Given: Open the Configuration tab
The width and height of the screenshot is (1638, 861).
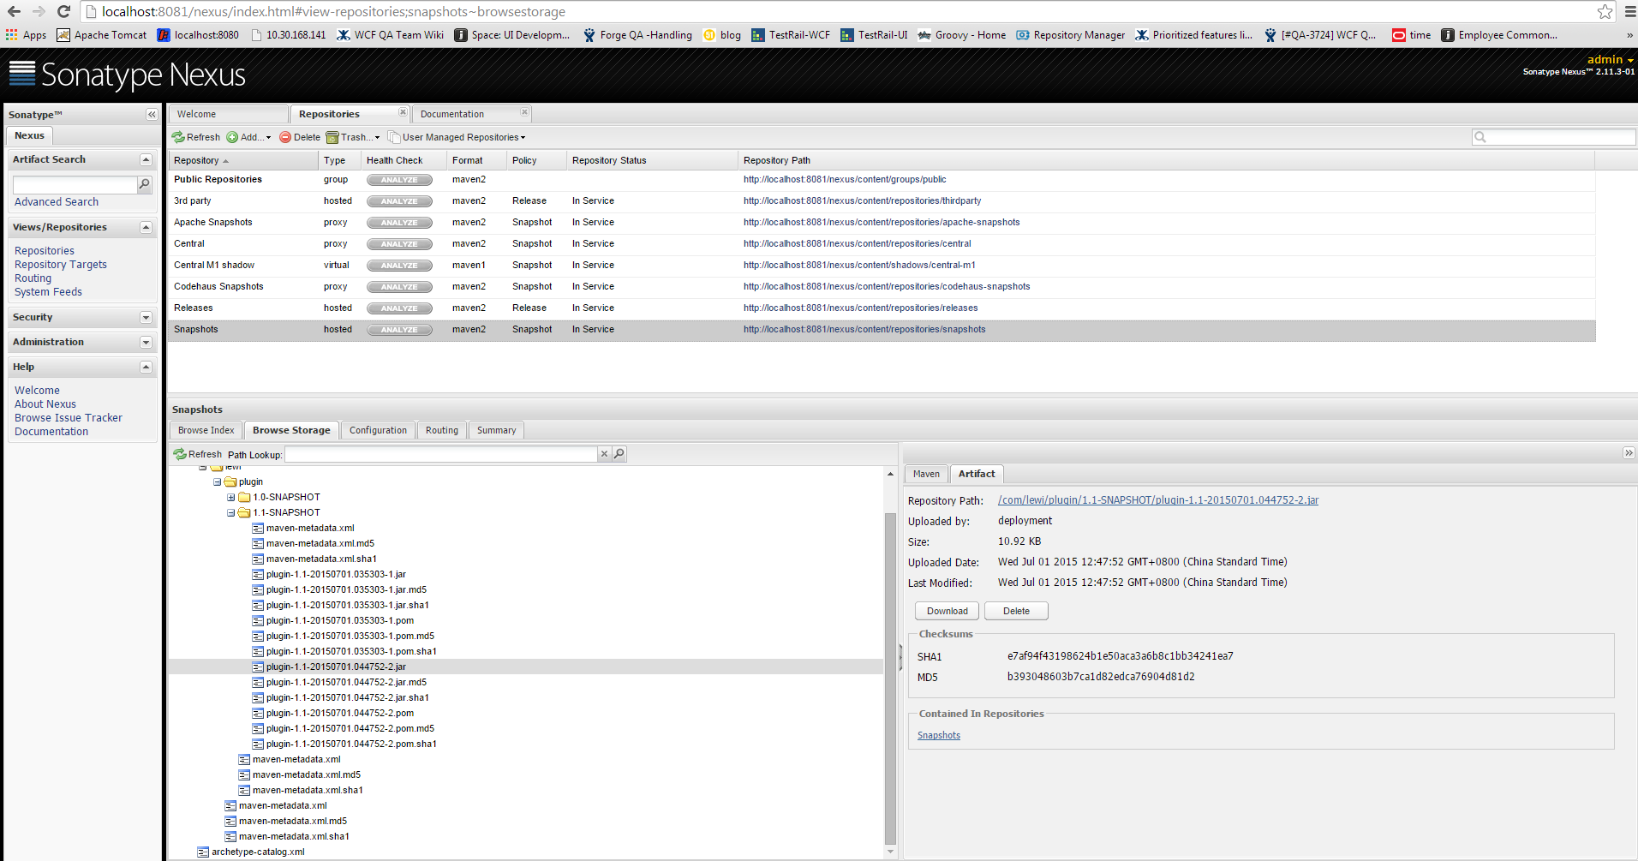Looking at the screenshot, I should [x=378, y=430].
